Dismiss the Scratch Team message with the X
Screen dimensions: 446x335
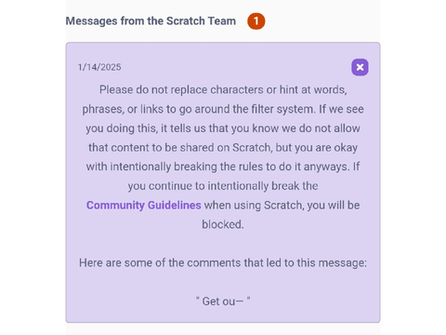click(x=360, y=67)
